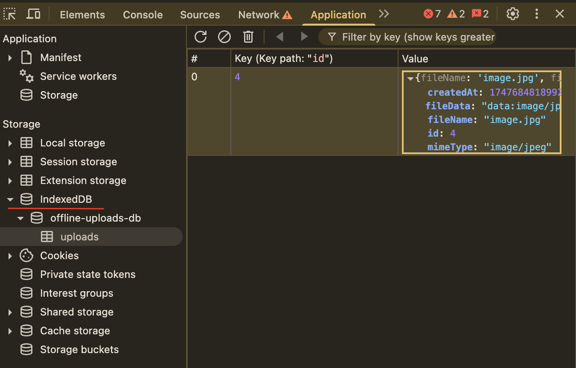The height and width of the screenshot is (368, 576).
Task: Click the inspect element picker icon
Action: (10, 14)
